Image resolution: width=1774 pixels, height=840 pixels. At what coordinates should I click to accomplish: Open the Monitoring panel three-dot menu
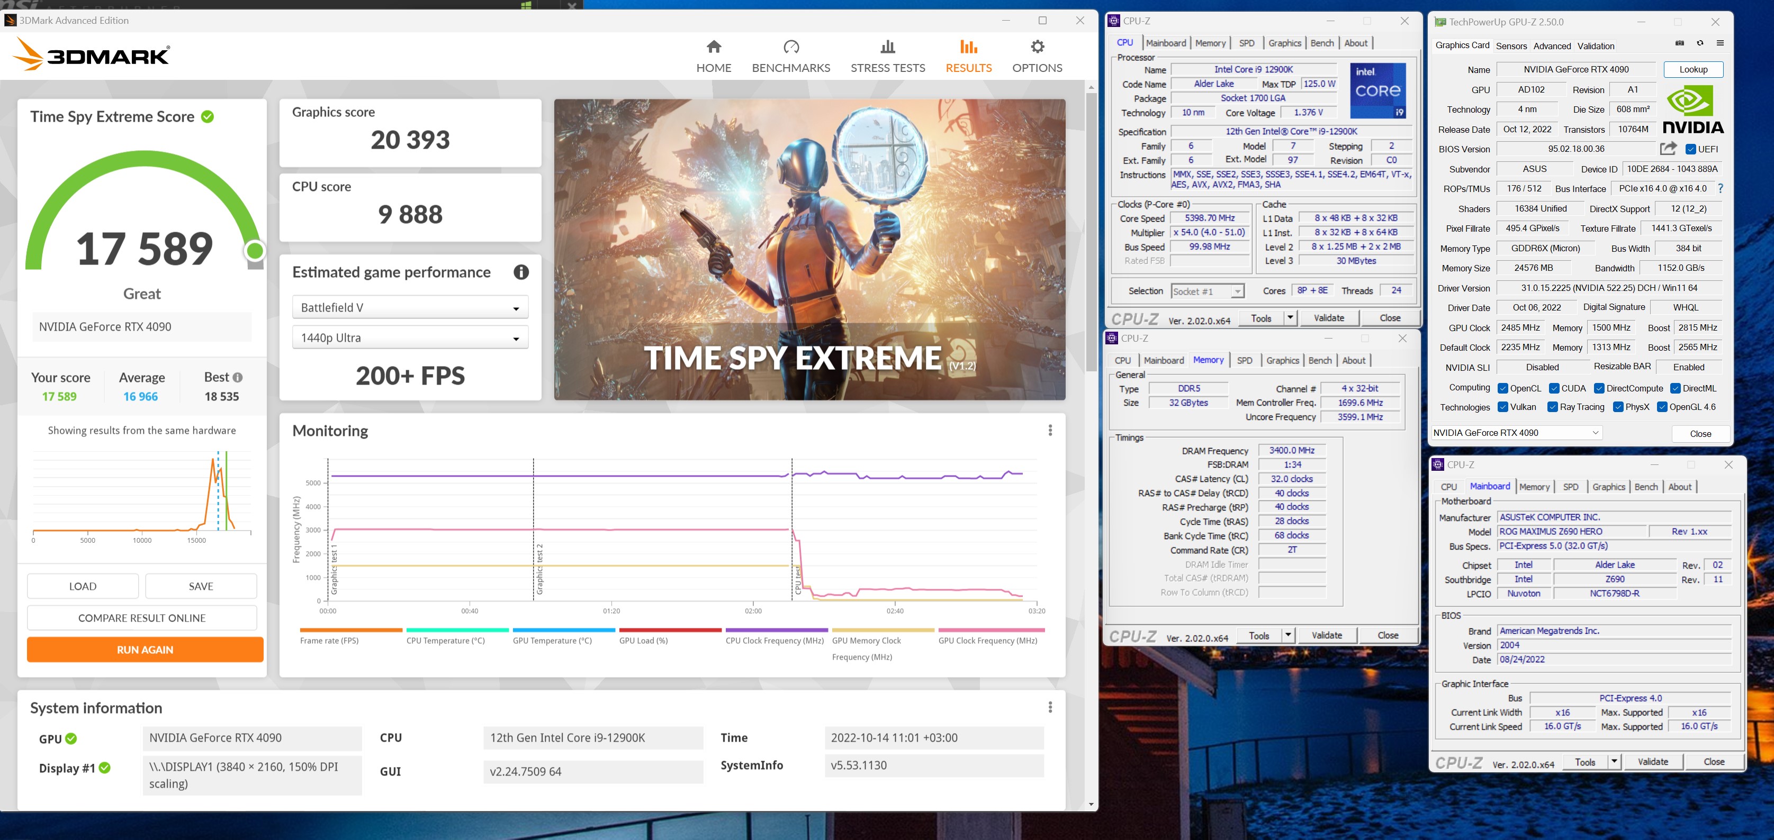(1050, 431)
